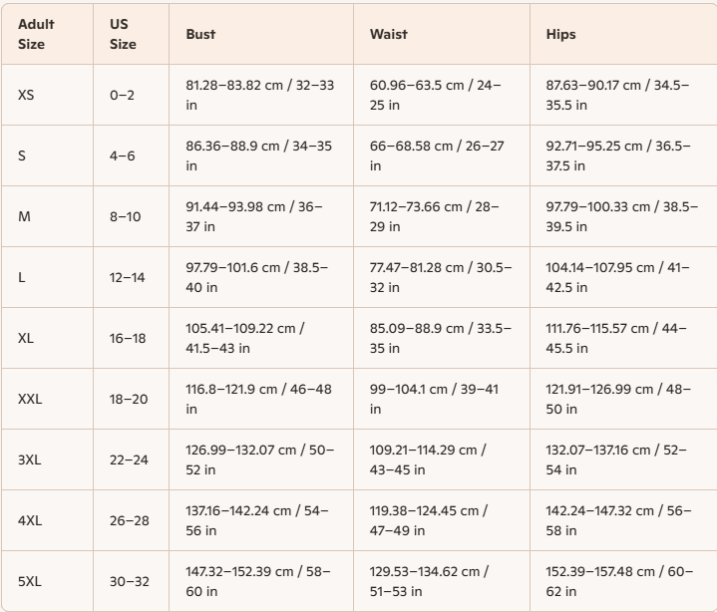Click the L adult size cell
Viewport: 717px width, 612px height.
[x=21, y=277]
